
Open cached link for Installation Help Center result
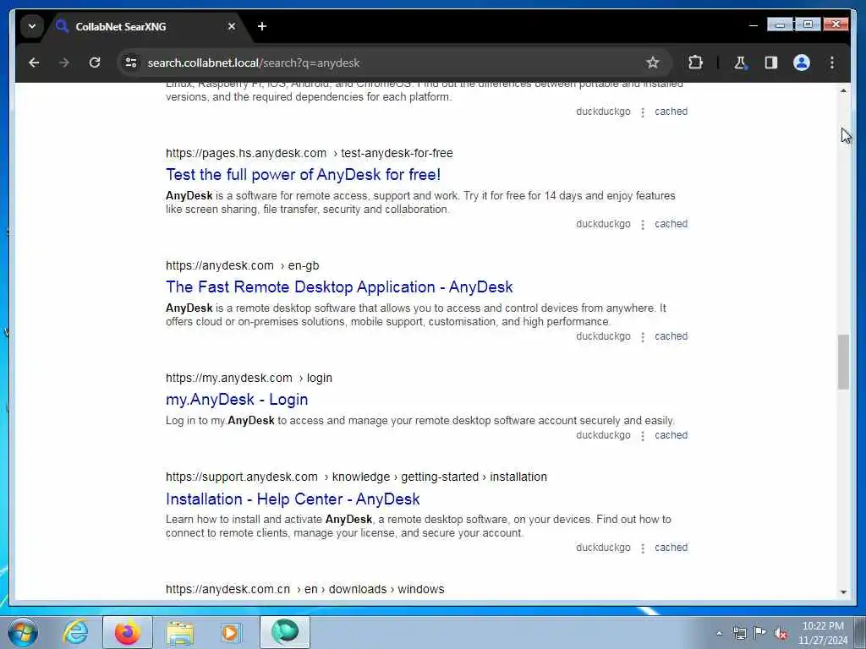coord(671,548)
